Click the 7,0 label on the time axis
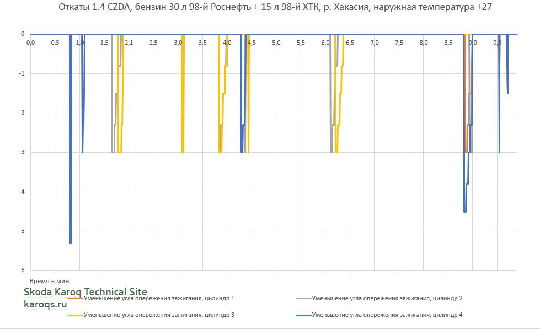Screen dimensions: 540x329 pyautogui.click(x=374, y=43)
